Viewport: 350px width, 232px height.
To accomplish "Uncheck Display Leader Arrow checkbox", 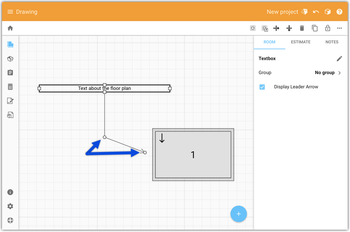I will pos(262,87).
